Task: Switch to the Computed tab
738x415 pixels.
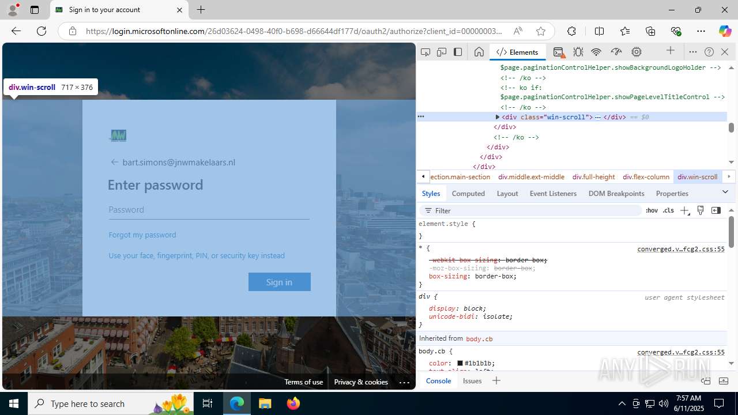Action: 468,194
